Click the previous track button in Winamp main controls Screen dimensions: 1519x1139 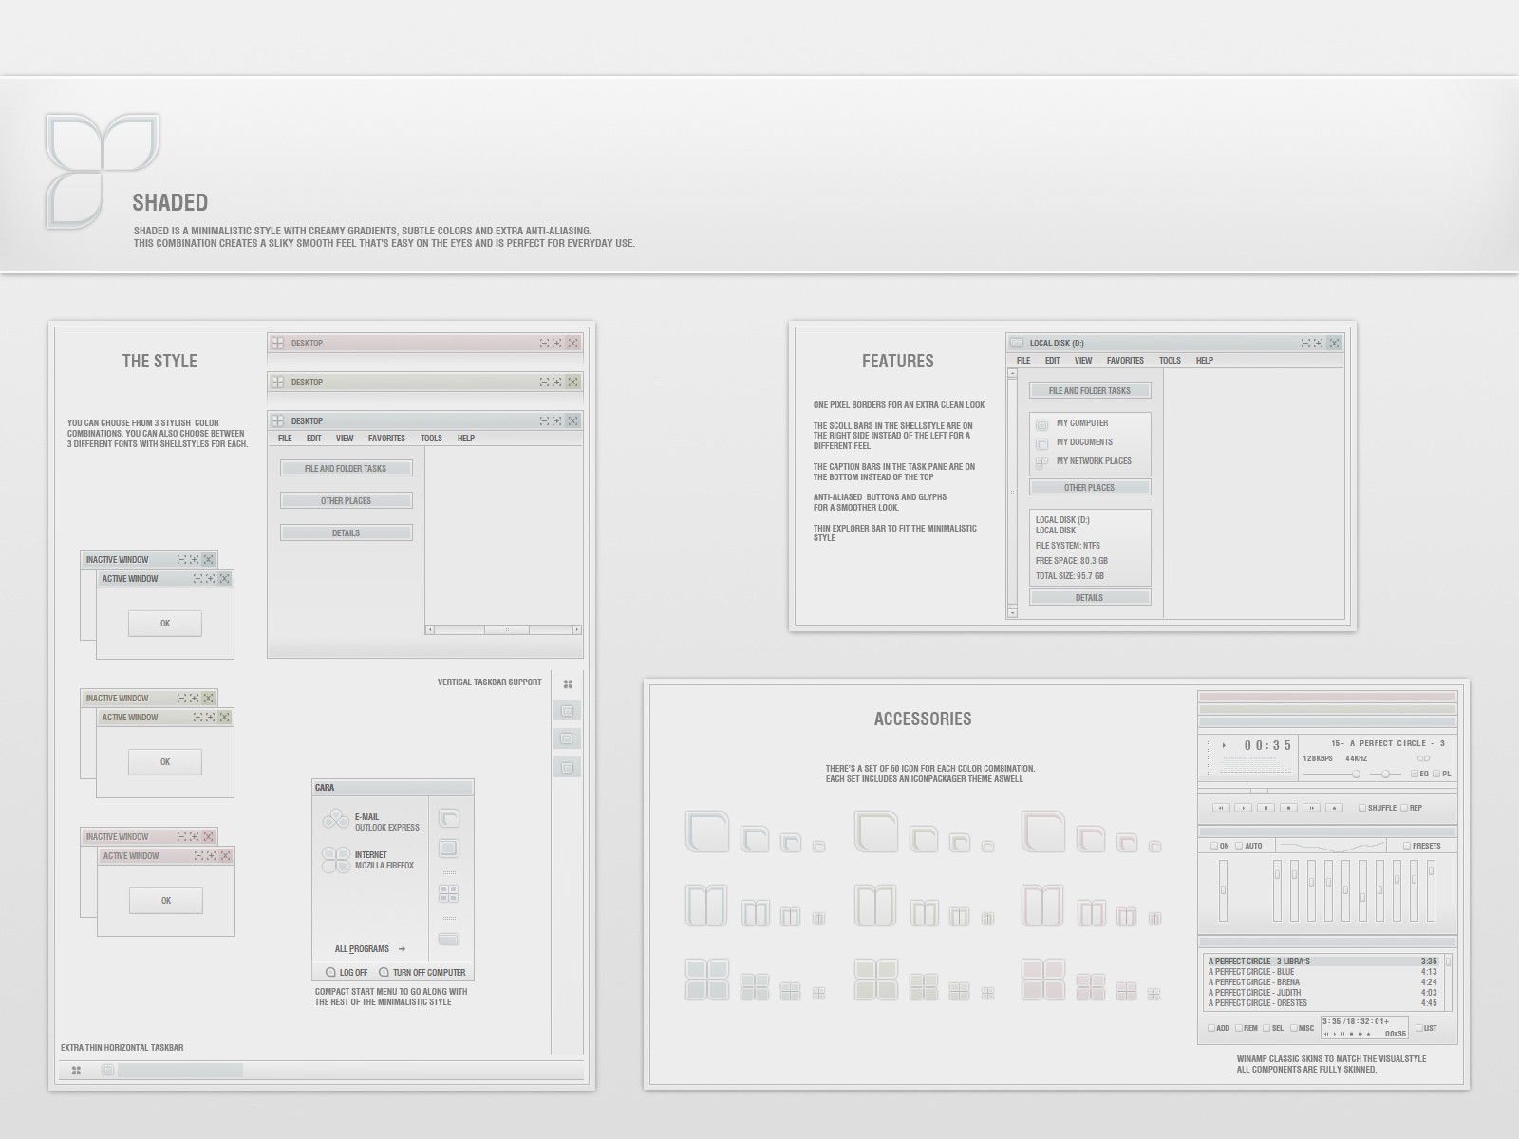[x=1221, y=808]
